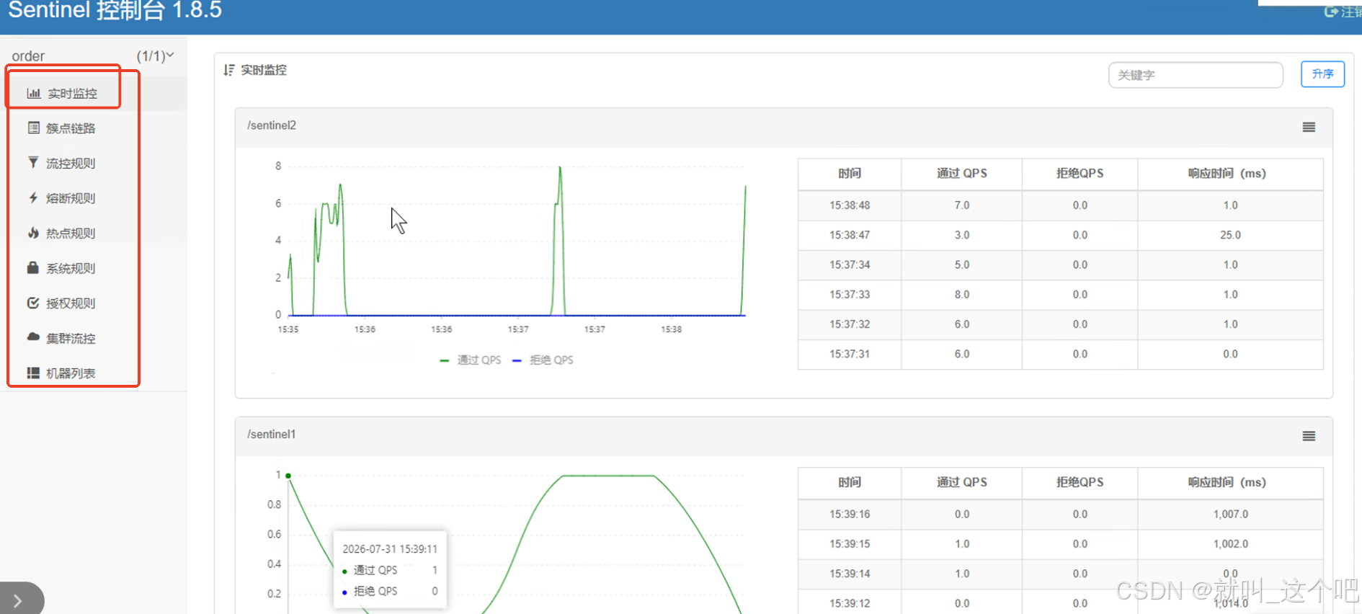The width and height of the screenshot is (1362, 614).
Task: Click the 拒绝QPS header in /sentinel2 table
Action: [1080, 174]
